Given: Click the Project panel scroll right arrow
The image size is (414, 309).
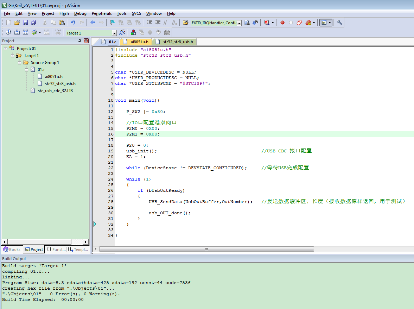Looking at the screenshot, I should coord(85,242).
